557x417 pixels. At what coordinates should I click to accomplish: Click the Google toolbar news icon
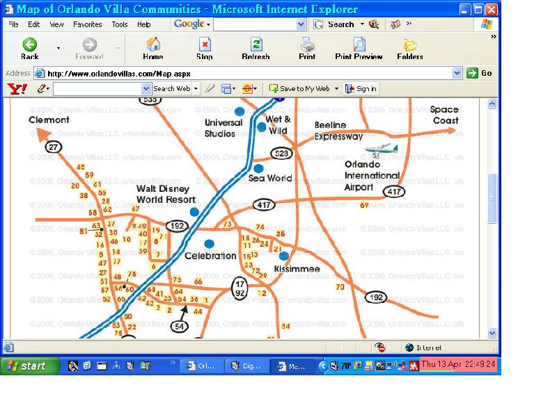click(395, 24)
